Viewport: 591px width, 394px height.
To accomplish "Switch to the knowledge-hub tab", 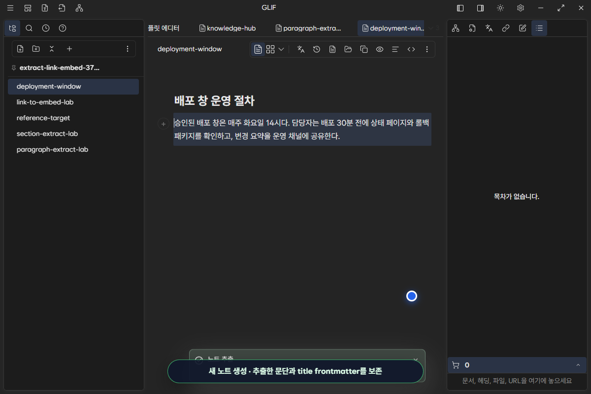I will [x=228, y=28].
